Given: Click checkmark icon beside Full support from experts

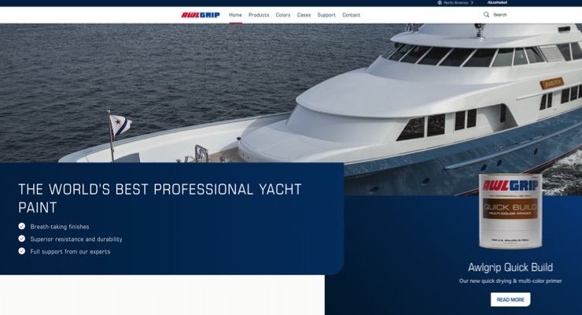Looking at the screenshot, I should [22, 251].
